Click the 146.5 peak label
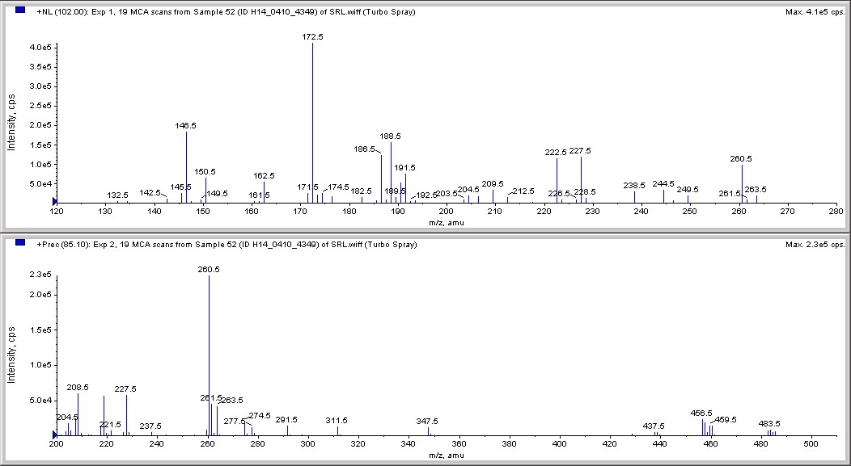 click(185, 125)
